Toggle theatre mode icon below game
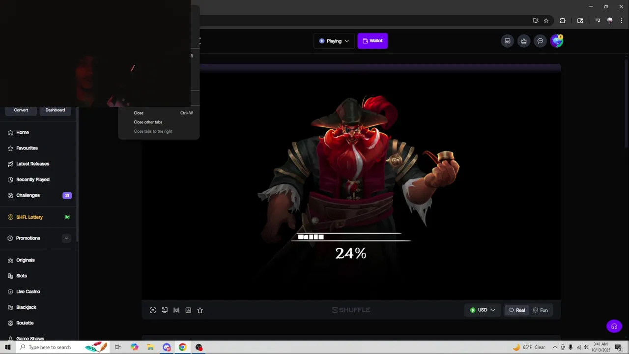This screenshot has width=629, height=354. pos(176,310)
